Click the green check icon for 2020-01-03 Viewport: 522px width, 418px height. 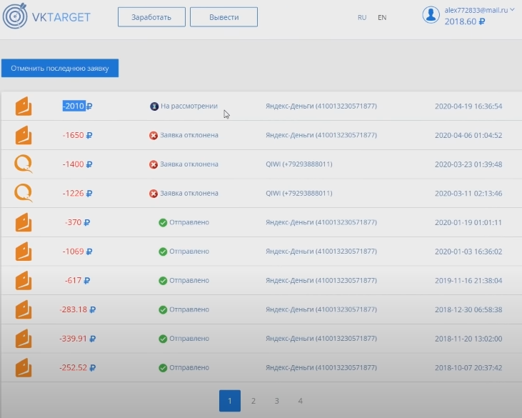click(163, 252)
